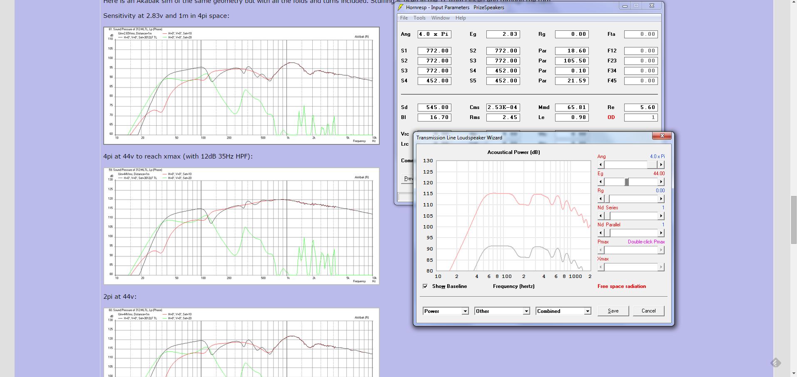Image resolution: width=797 pixels, height=377 pixels.
Task: Click the Rg slider thumb at 0.00
Action: [x=607, y=199]
